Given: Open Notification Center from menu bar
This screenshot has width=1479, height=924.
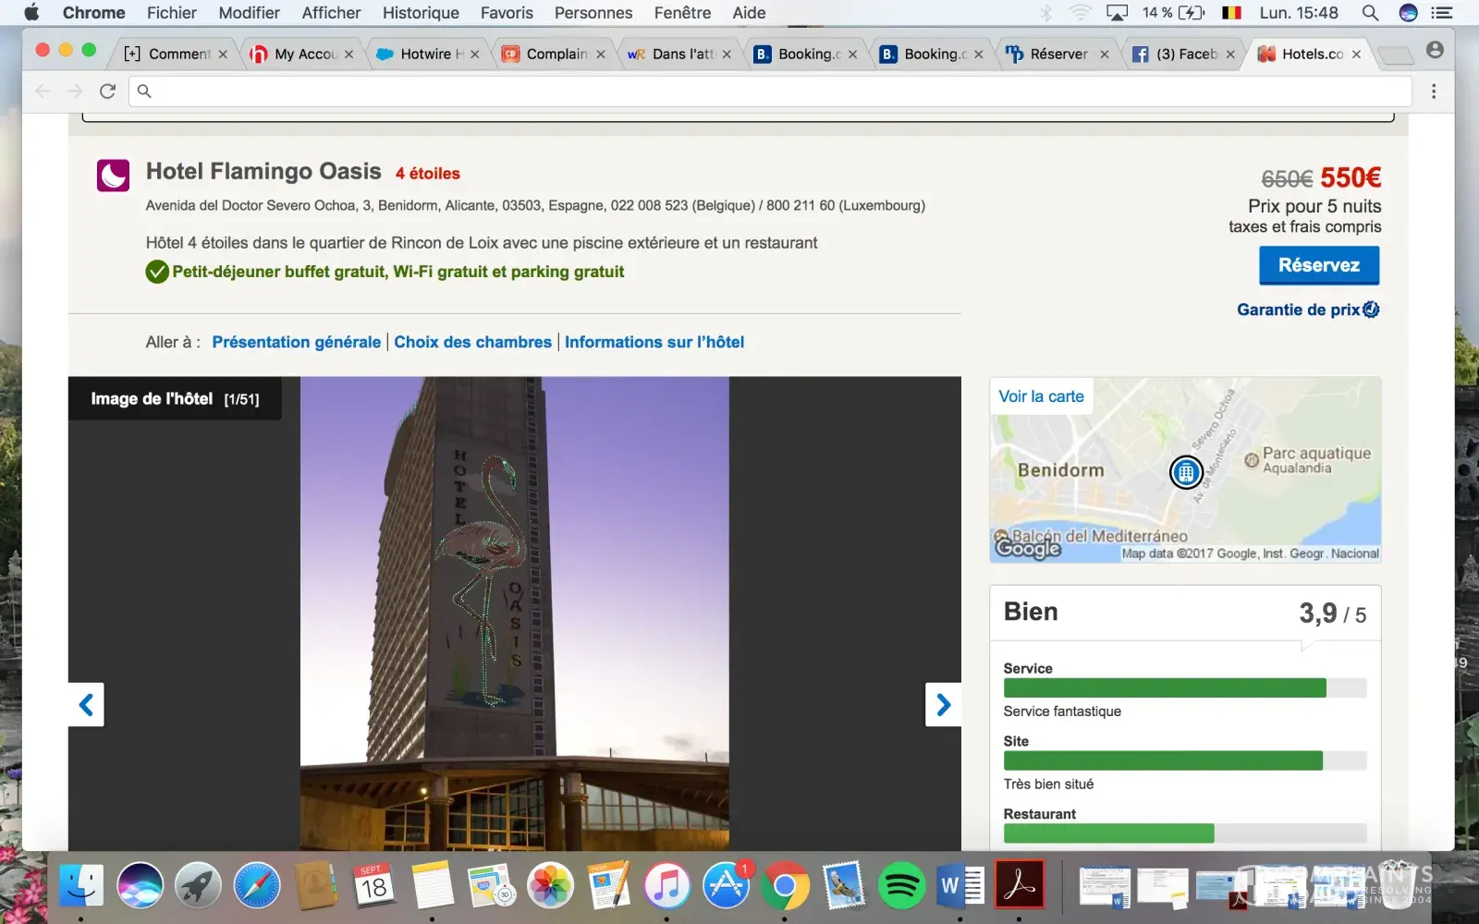Looking at the screenshot, I should coord(1441,13).
